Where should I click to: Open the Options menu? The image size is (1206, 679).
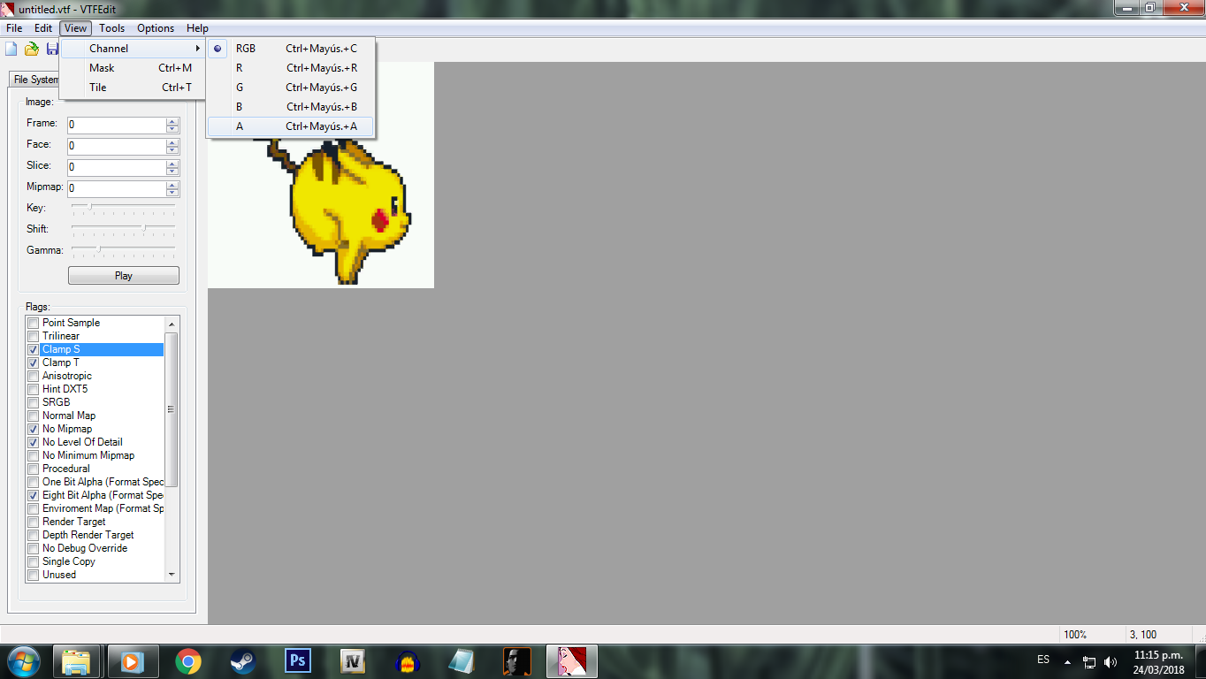(x=156, y=28)
